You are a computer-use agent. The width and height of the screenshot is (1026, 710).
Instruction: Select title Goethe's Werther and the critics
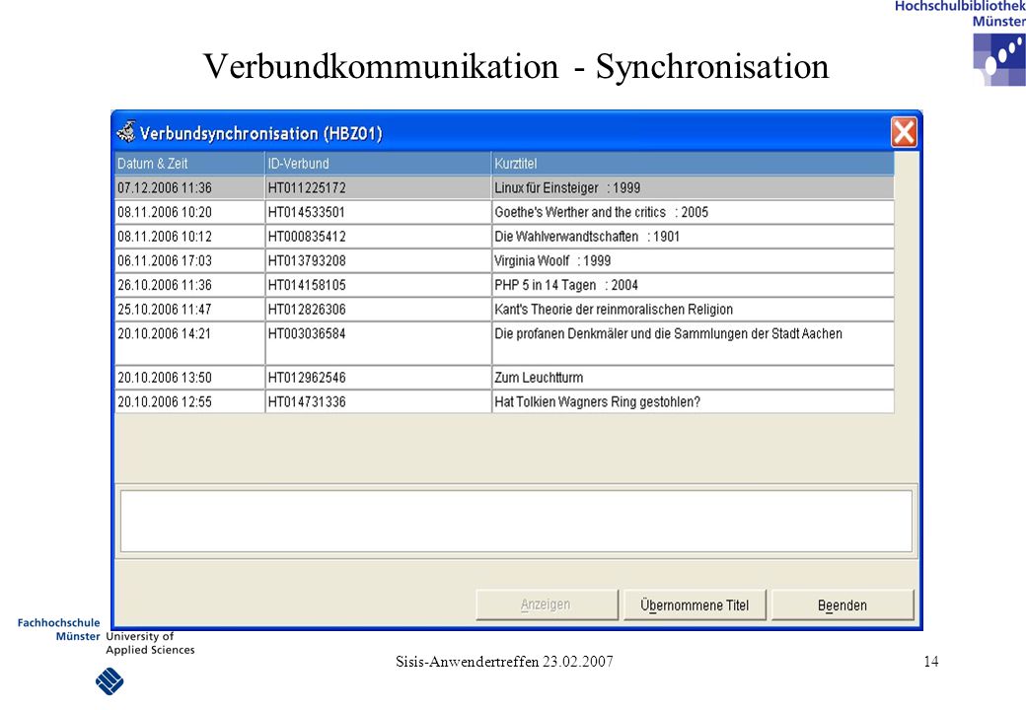[x=693, y=212]
